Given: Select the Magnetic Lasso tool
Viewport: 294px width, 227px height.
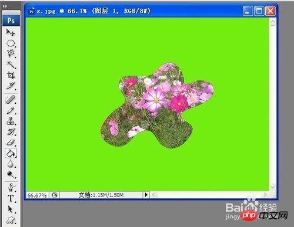Looking at the screenshot, I should pyautogui.click(x=11, y=53).
